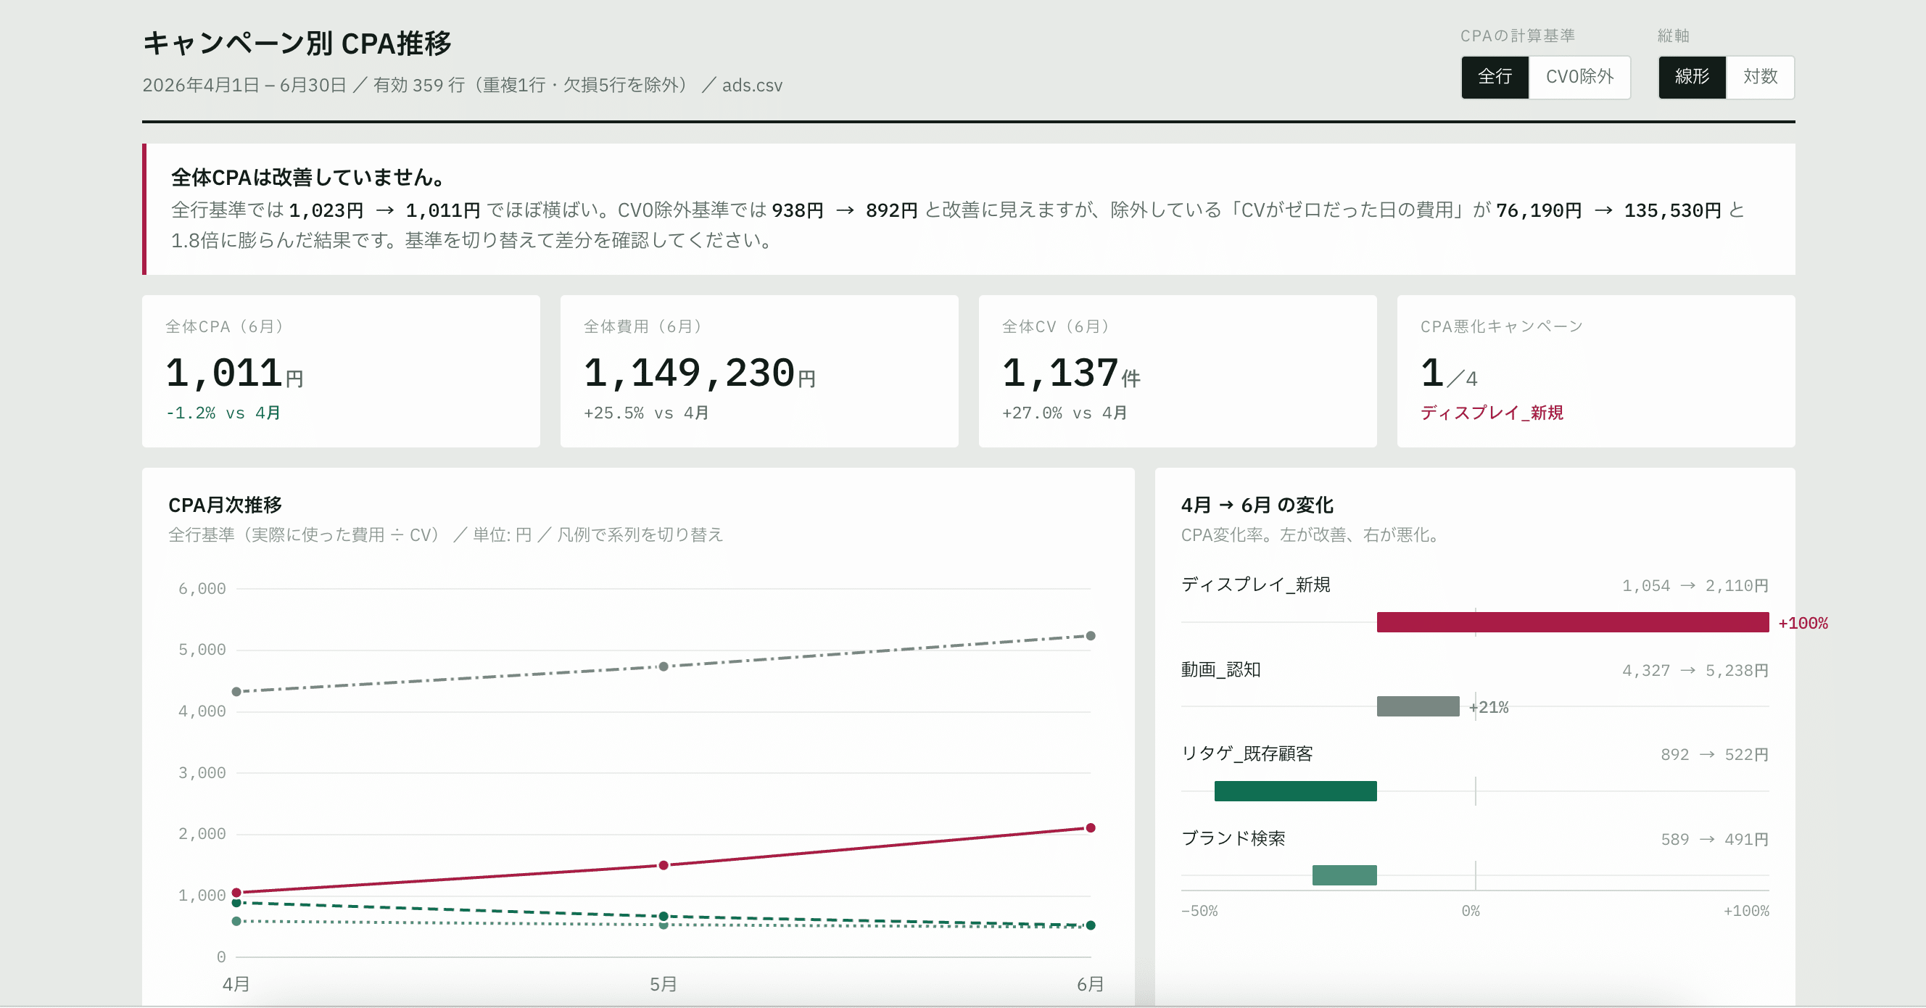1926x1008 pixels.
Task: Click the 4月 → 6月 の変化 panel title
Action: [x=1257, y=505]
